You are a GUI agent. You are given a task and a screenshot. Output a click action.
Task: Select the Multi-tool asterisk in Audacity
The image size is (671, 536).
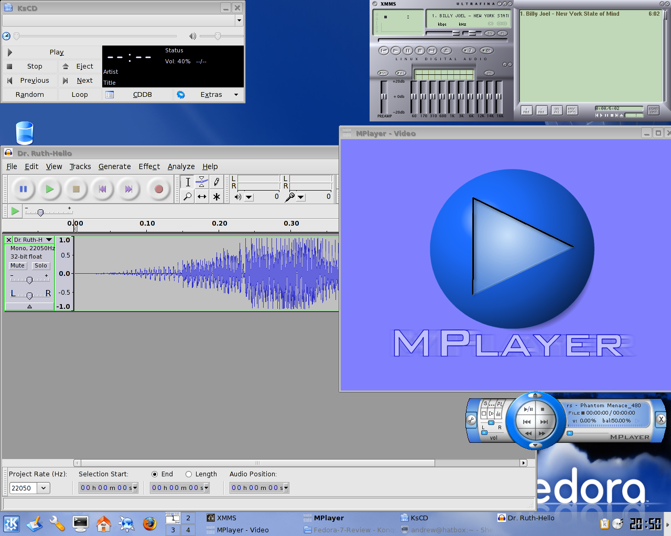216,197
